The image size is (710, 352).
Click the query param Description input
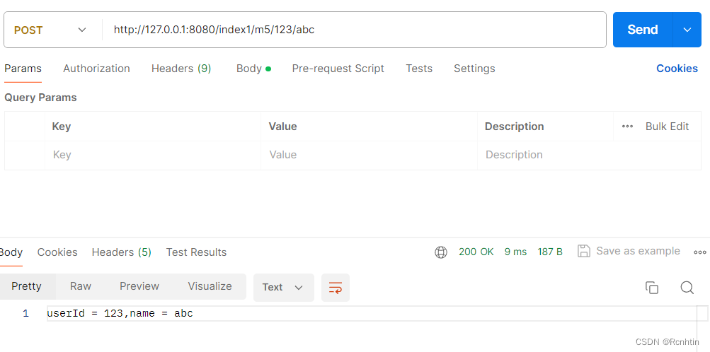(589, 155)
